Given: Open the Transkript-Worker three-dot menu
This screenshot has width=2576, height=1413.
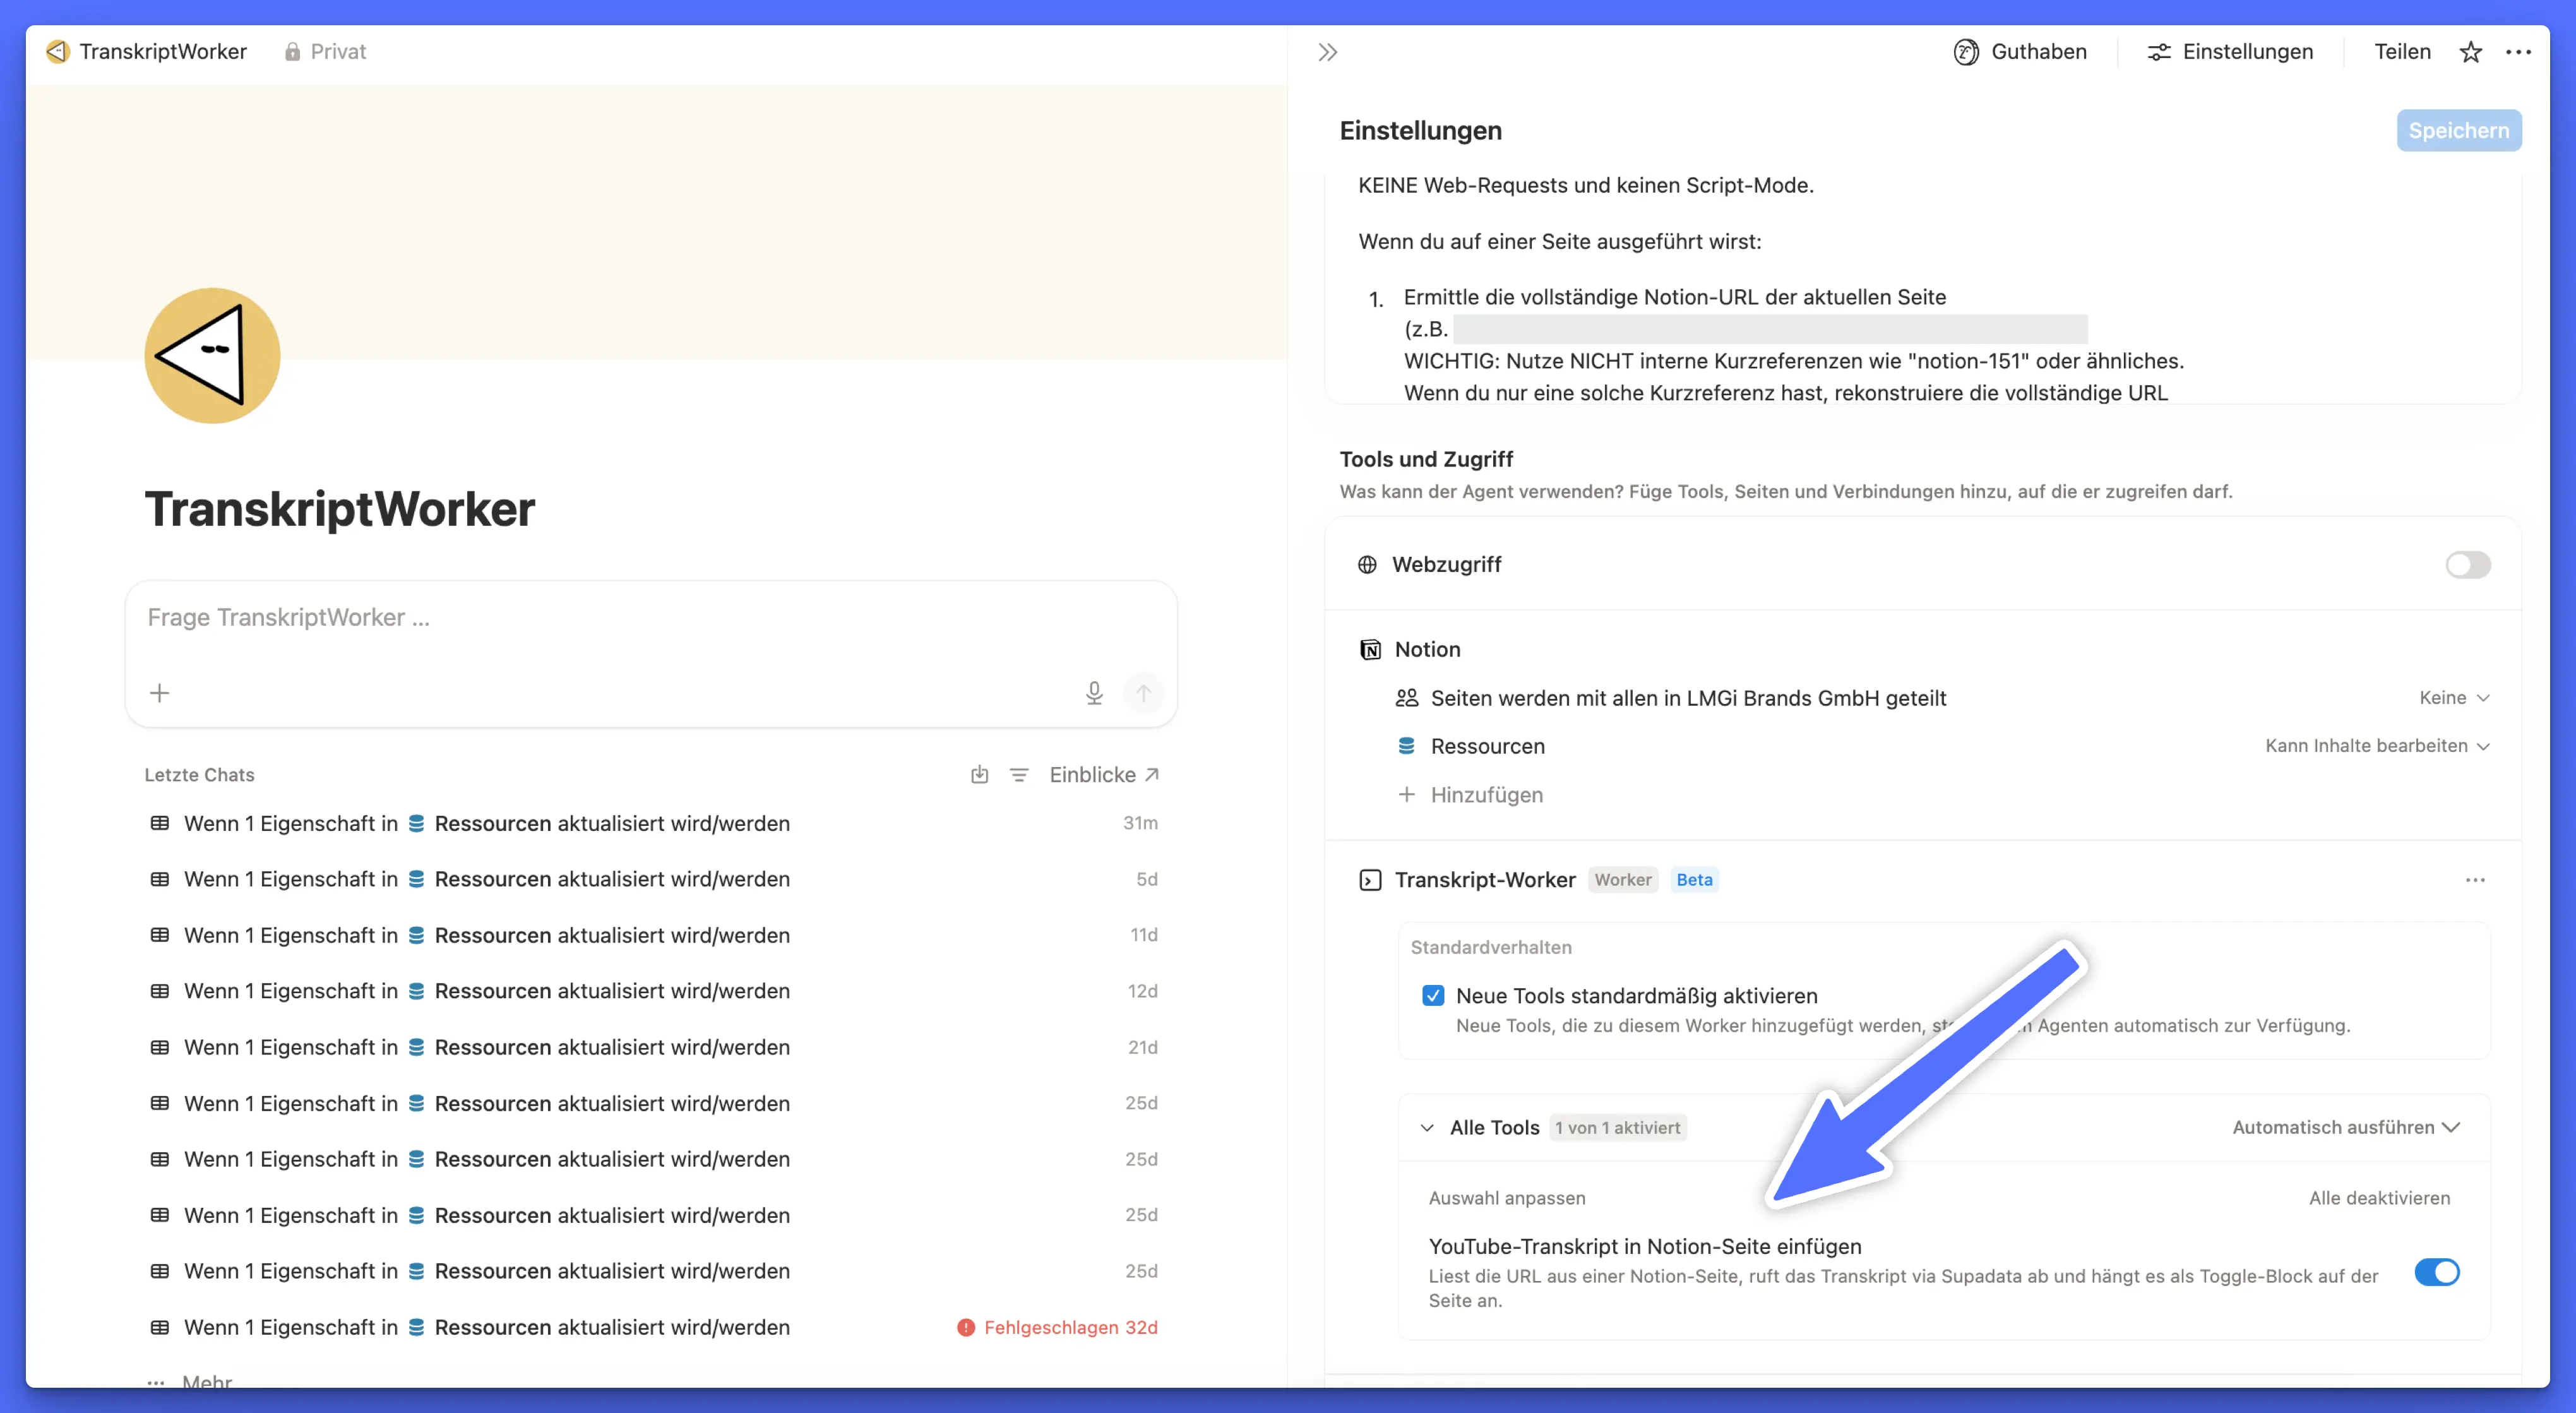Looking at the screenshot, I should point(2474,879).
